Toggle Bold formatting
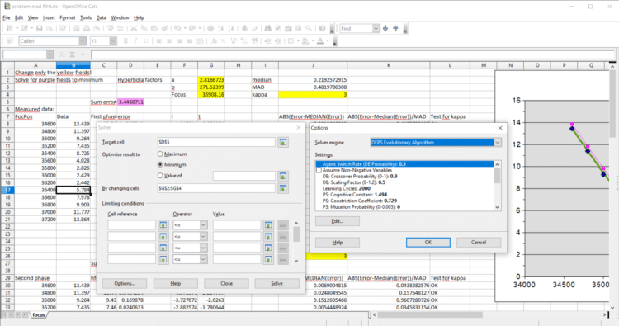Image resolution: width=619 pixels, height=326 pixels. [x=125, y=41]
